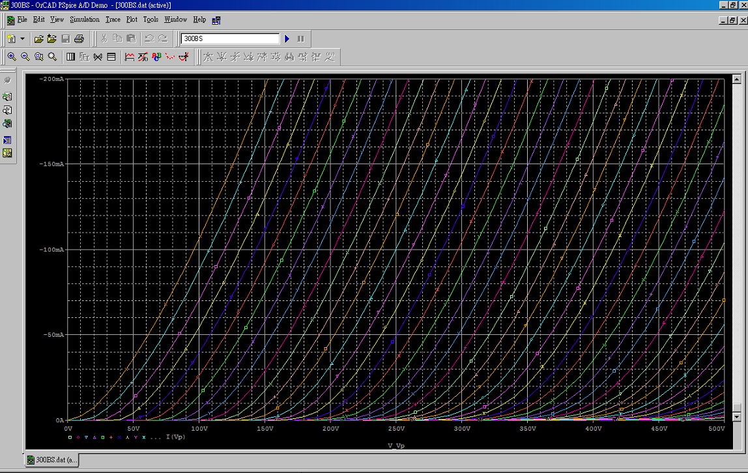Click the 300BS simulation profile field
Image resolution: width=748 pixels, height=473 pixels.
[230, 38]
